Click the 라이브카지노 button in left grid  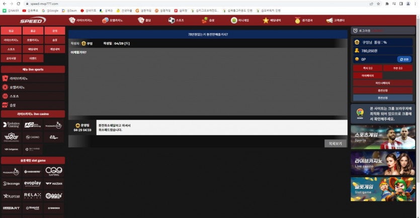[x=11, y=40]
